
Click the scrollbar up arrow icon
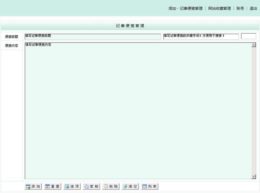click(254, 45)
